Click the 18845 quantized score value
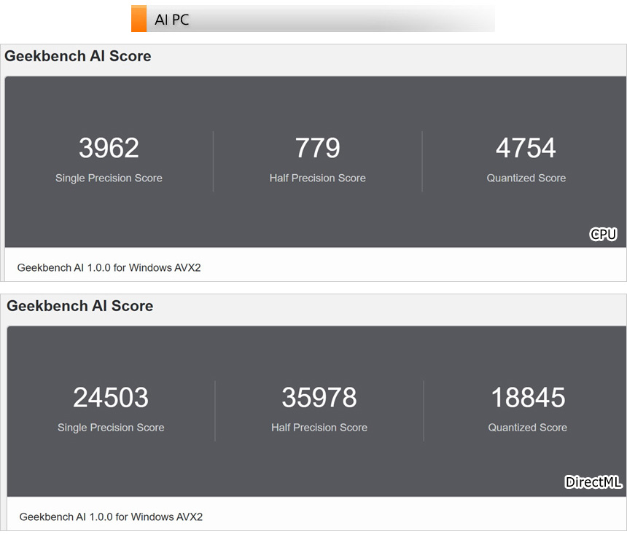 click(x=529, y=397)
